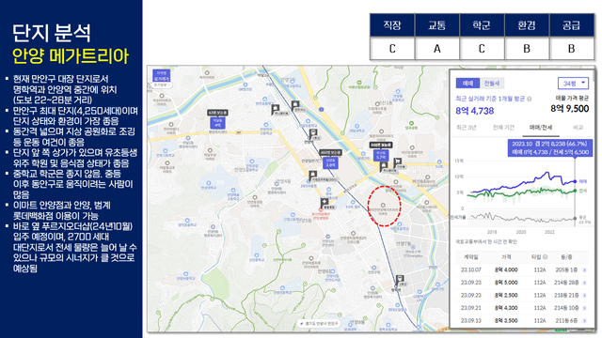Open the arrow for the 23.09.13 transaction
This screenshot has height=338, width=602.
coord(585,321)
